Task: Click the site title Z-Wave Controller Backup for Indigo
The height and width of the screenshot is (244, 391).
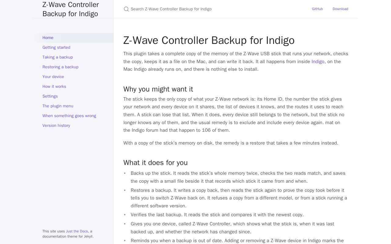Action: (71, 9)
